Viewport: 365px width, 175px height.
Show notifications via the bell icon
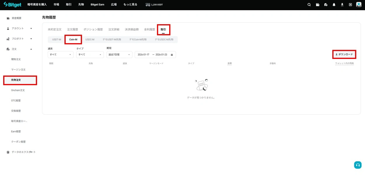click(x=334, y=5)
